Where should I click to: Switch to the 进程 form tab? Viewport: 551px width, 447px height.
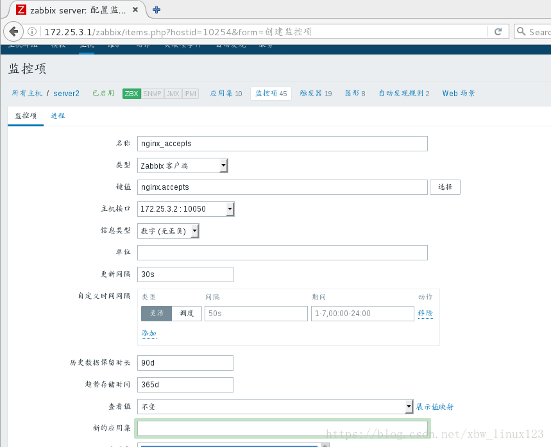click(x=58, y=115)
